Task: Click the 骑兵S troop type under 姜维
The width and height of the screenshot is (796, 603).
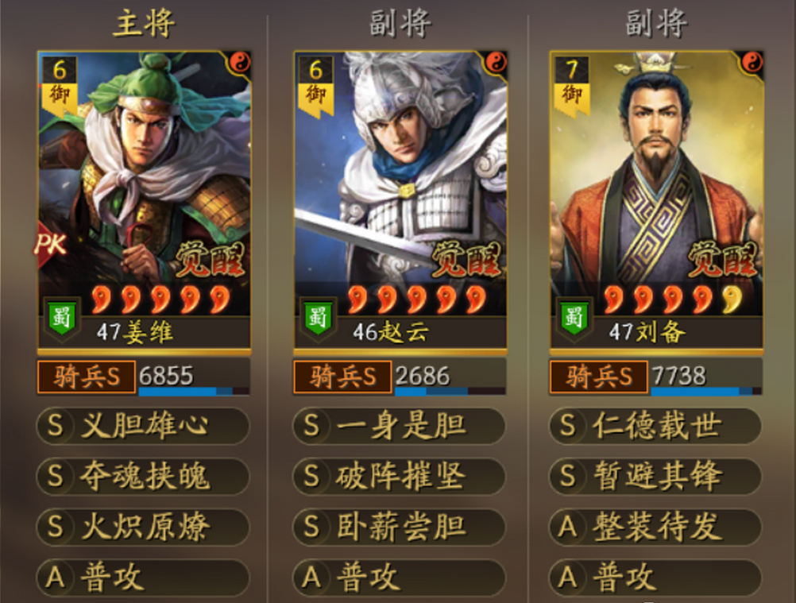Action: click(x=87, y=377)
